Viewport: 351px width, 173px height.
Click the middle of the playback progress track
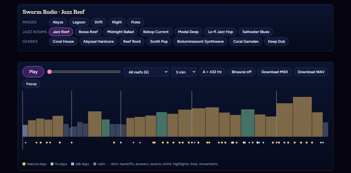(x=84, y=72)
